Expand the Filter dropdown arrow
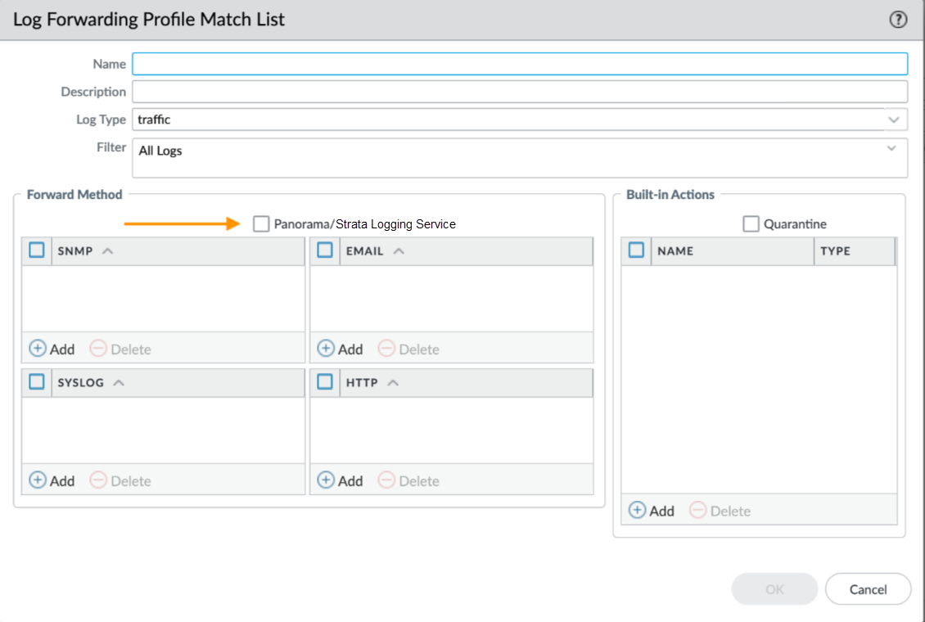 coord(891,149)
